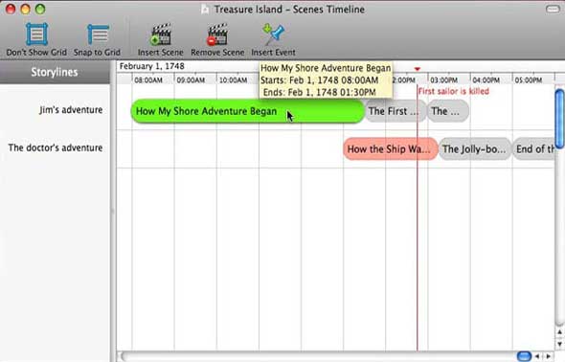
Task: Select Jim's adventure storyline
Action: (x=71, y=110)
